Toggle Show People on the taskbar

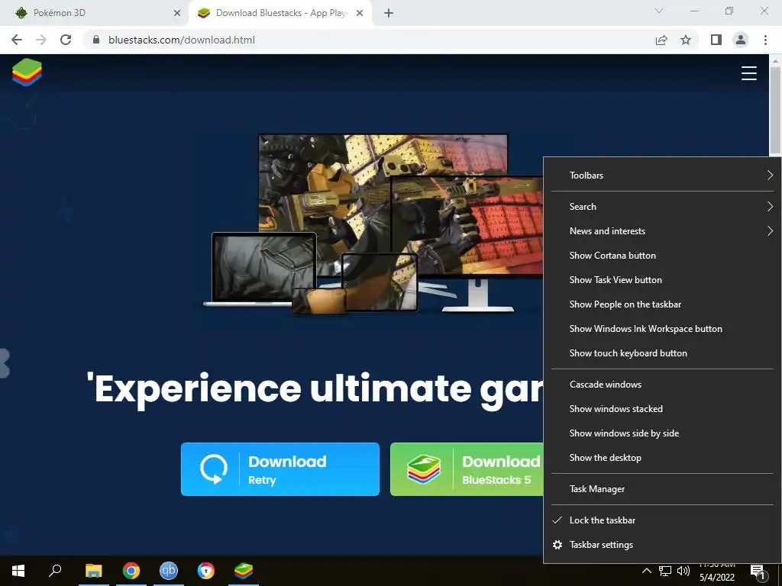tap(662, 304)
